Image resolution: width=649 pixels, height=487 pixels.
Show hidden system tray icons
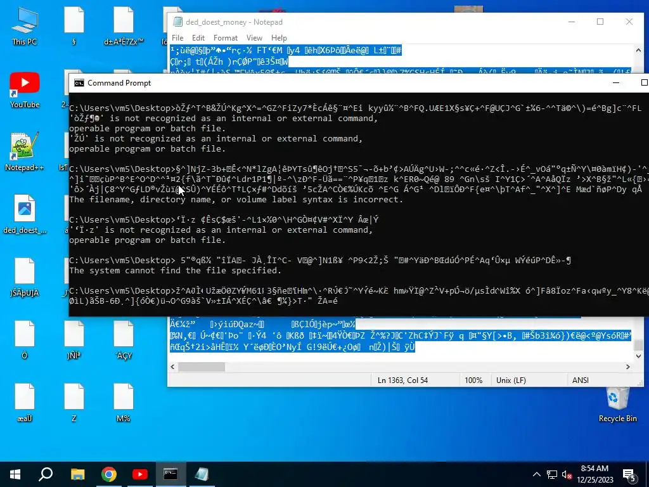pos(536,474)
